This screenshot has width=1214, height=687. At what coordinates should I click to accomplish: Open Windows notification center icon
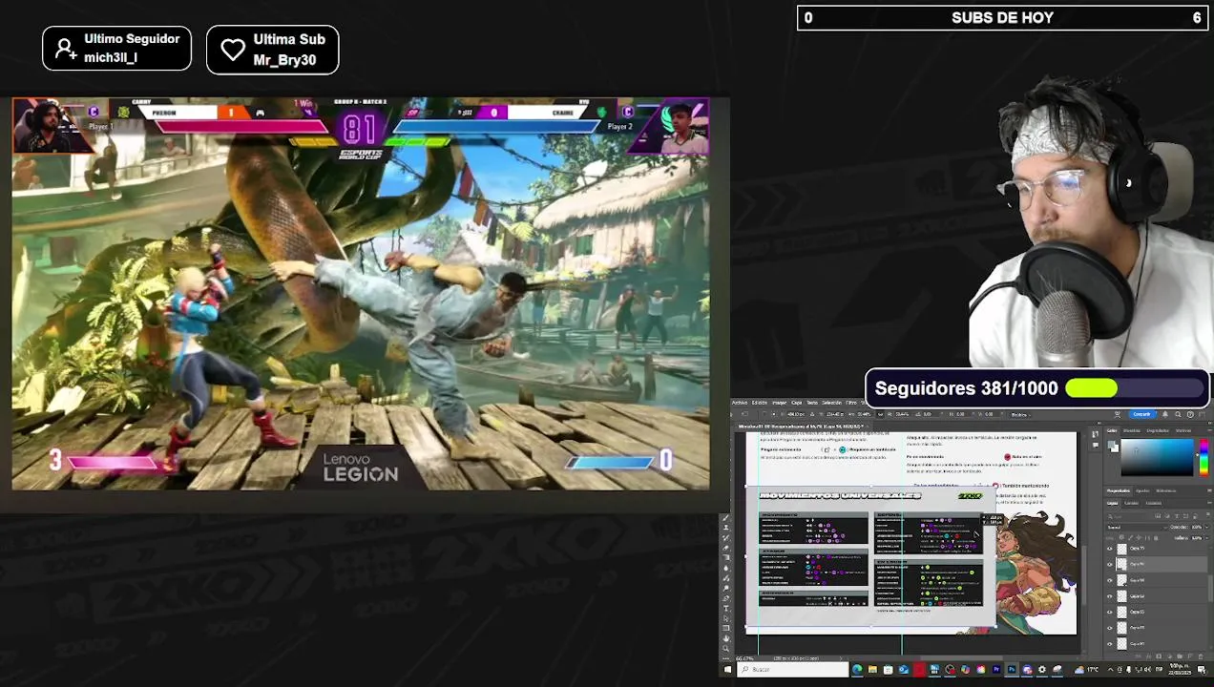pos(1202,669)
